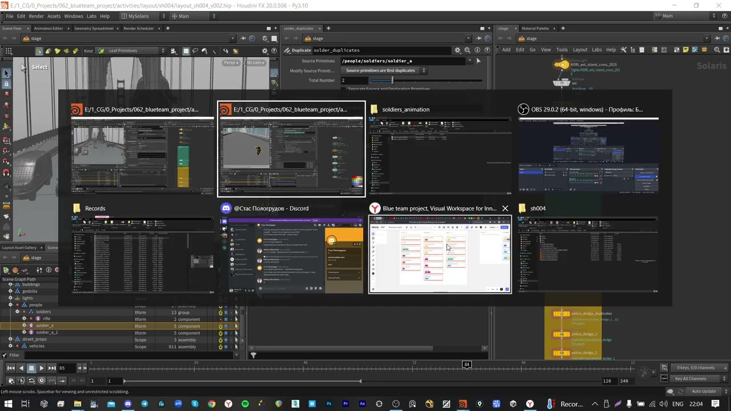Click the Source Primitives selection arrow icon
Image resolution: width=731 pixels, height=411 pixels.
click(479, 61)
